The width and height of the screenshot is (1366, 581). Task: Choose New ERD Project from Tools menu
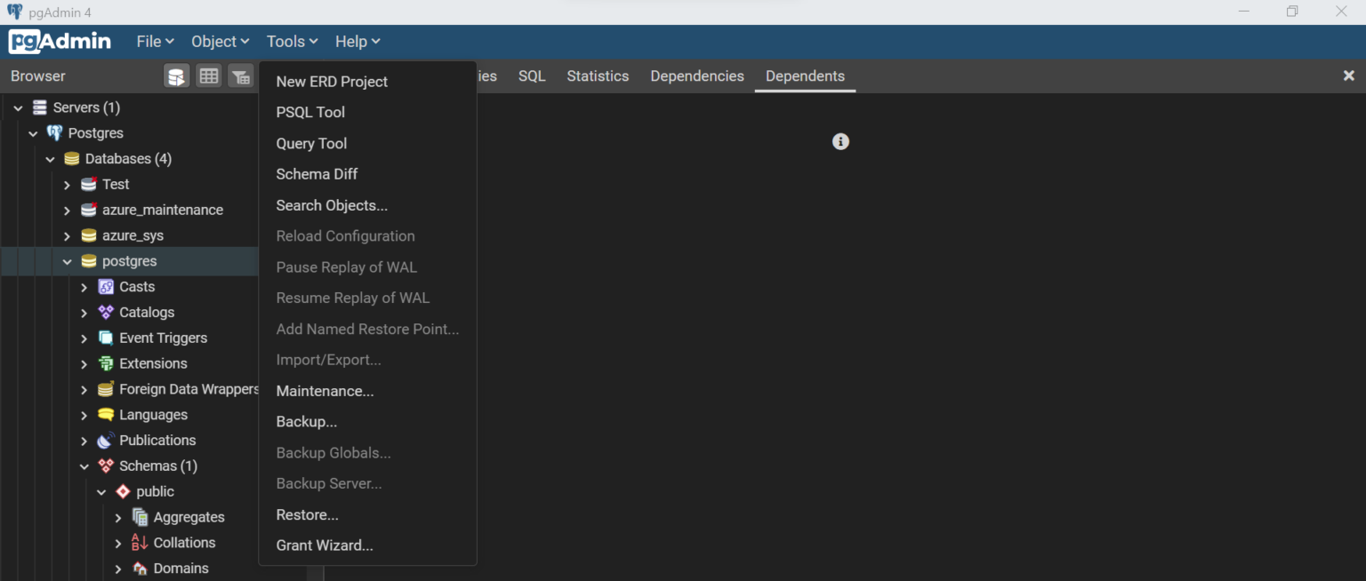pos(332,81)
